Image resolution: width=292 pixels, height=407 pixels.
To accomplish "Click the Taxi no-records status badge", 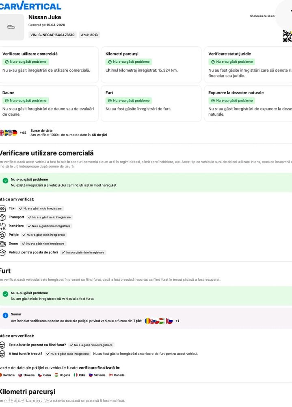I will coord(41,209).
